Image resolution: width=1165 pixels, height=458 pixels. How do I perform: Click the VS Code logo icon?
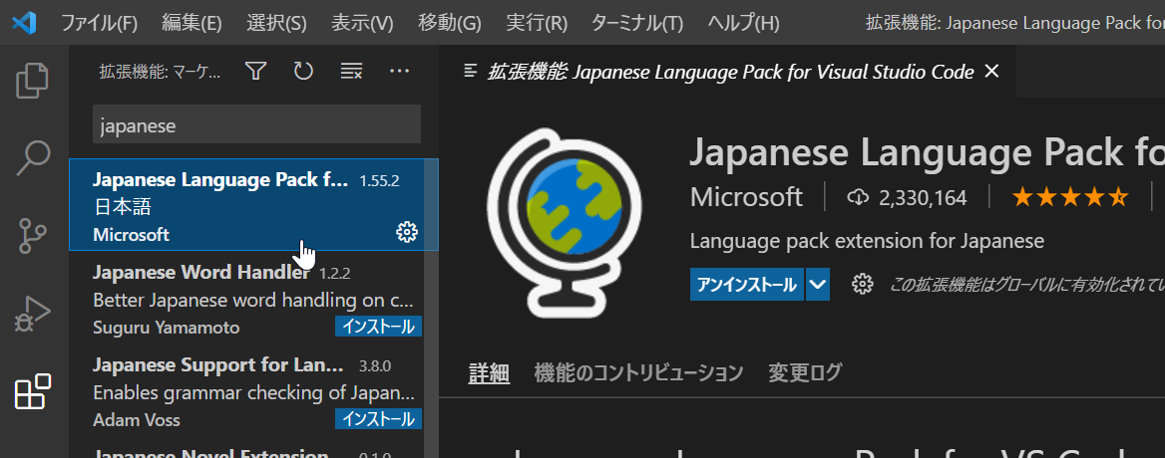pyautogui.click(x=24, y=23)
